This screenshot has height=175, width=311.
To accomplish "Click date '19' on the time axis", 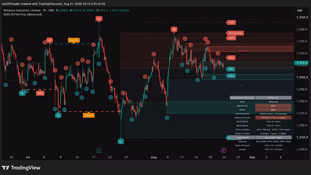I will pyautogui.click(x=210, y=157).
